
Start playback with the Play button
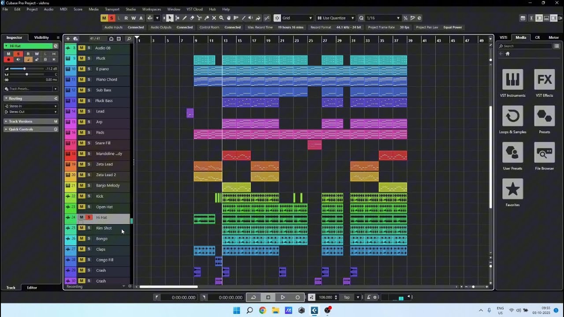283,297
